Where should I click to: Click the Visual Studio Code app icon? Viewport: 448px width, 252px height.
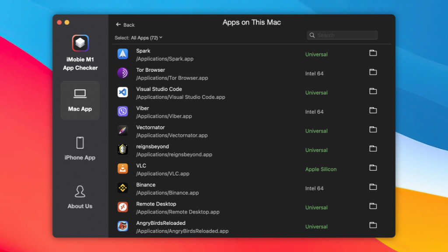123,92
